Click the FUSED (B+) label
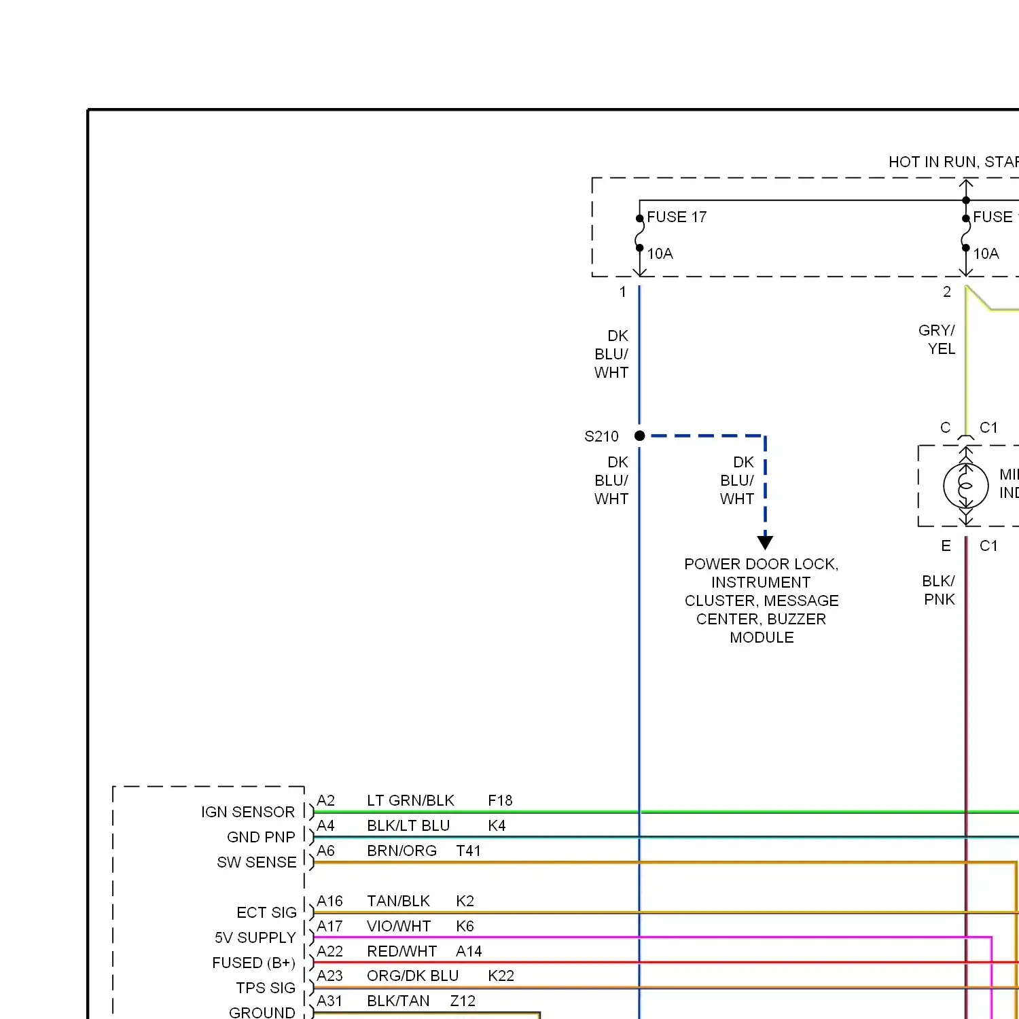 [x=253, y=963]
